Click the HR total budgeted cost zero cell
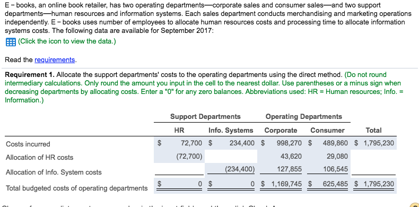Screen dimensions: 419x207 click(x=179, y=184)
